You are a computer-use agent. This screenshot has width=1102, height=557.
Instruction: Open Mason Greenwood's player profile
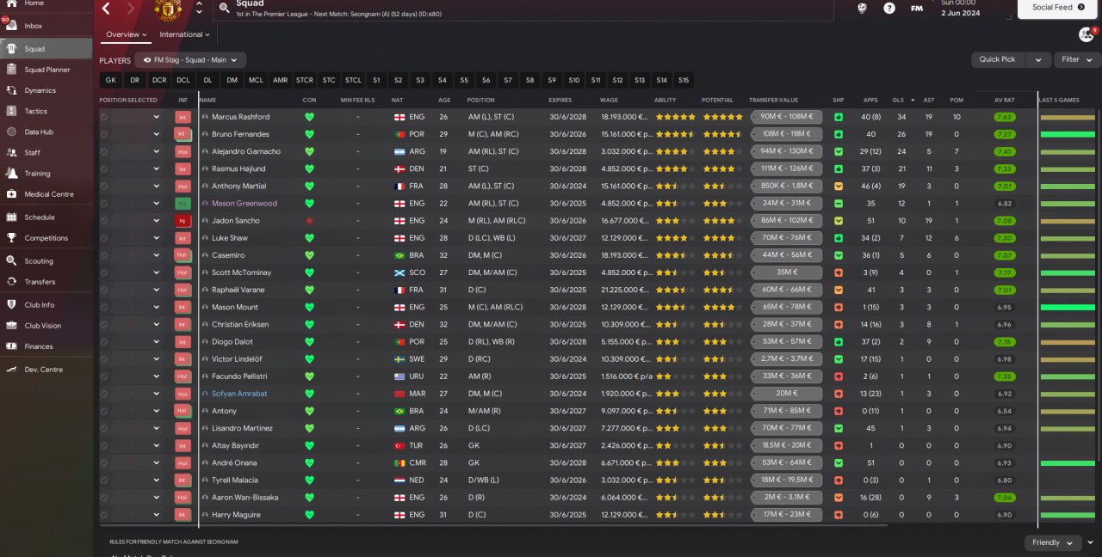click(x=245, y=204)
